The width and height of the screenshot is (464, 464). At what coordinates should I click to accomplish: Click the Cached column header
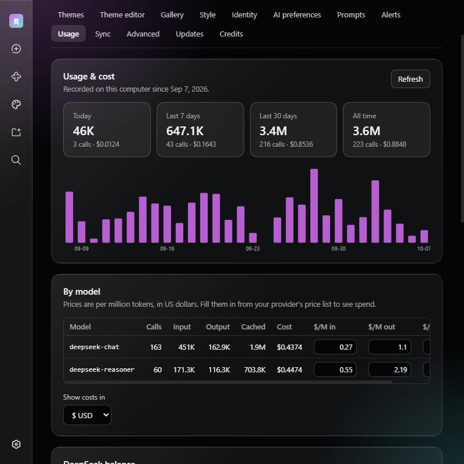(253, 327)
